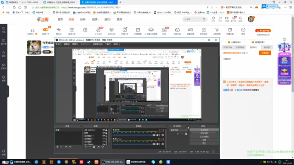Click studio mode button in OBS controls
294x165 pixels.
point(204,136)
